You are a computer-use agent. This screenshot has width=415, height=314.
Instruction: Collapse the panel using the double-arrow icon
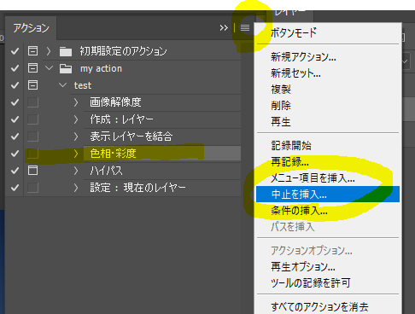coord(224,28)
